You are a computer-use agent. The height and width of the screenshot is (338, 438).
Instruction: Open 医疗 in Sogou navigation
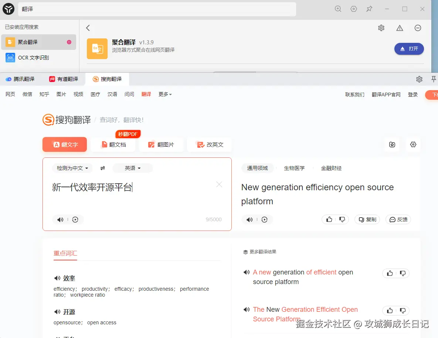pos(95,94)
